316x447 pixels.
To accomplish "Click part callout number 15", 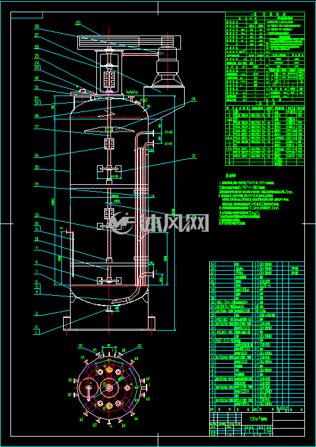I will (37, 167).
